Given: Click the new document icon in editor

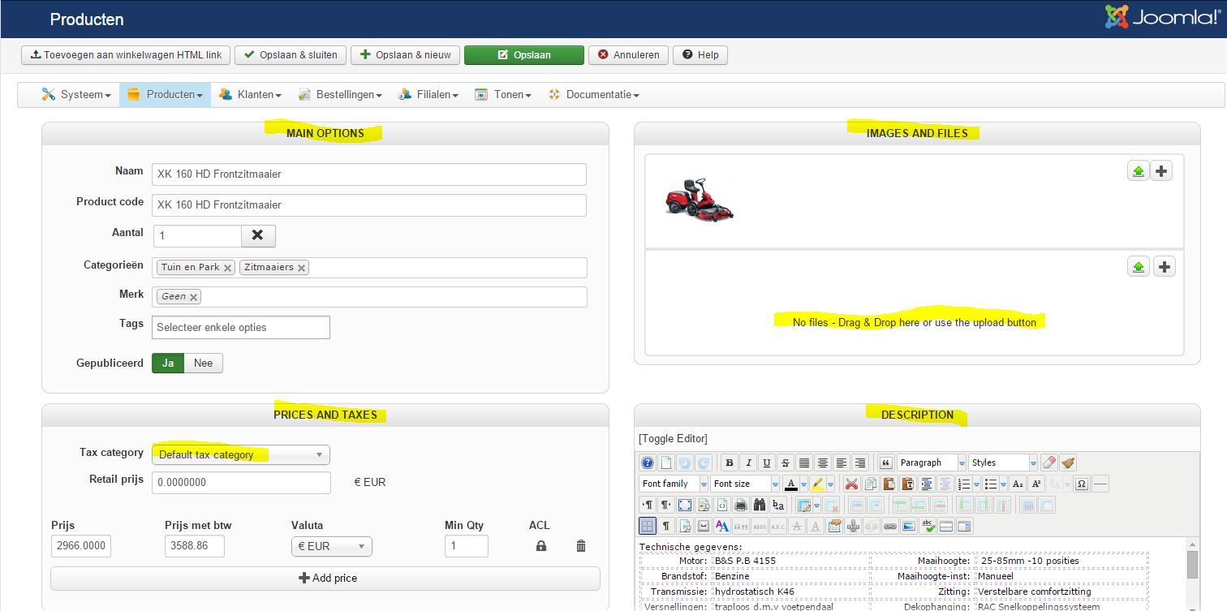Looking at the screenshot, I should (x=666, y=463).
